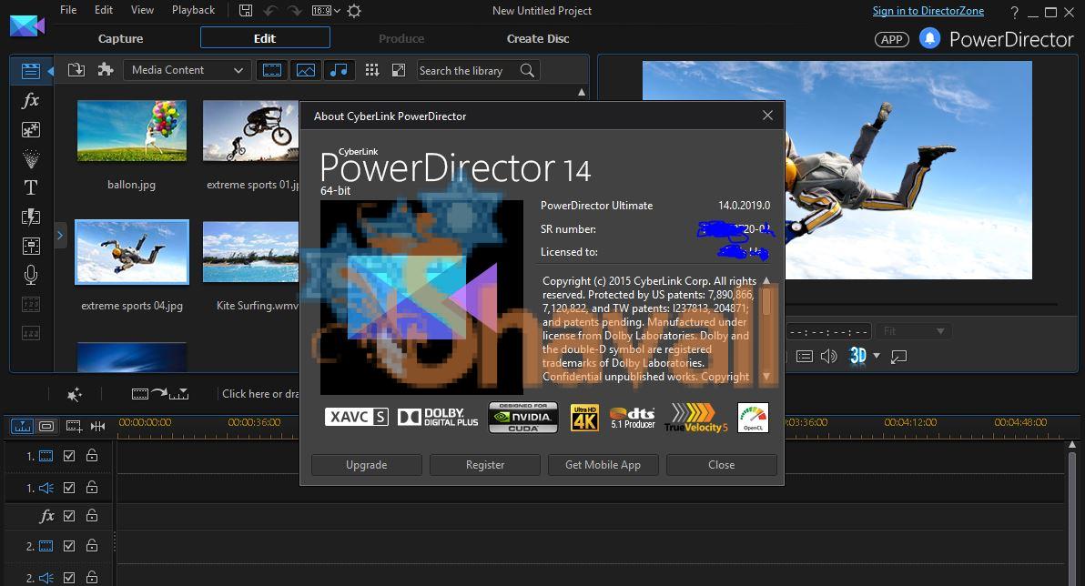Screen dimensions: 1085x586
Task: Click the library search magnifier icon
Action: pos(527,71)
